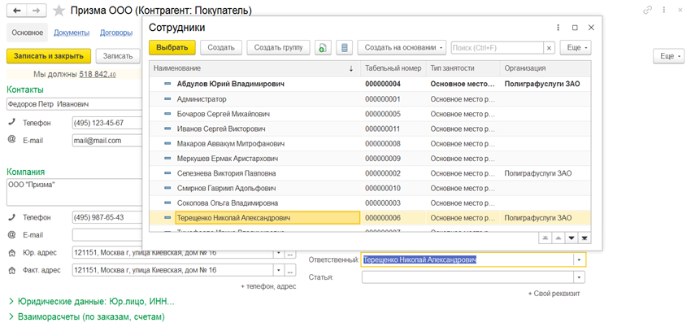
Task: Click the back navigation arrow
Action: pos(16,11)
